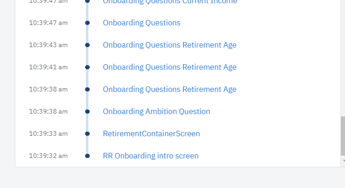Click timeline dot beside RetirementContainerScreen
The height and width of the screenshot is (188, 345).
(x=87, y=133)
